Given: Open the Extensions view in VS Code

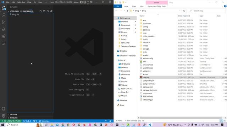Looking at the screenshot, I should (4, 36).
